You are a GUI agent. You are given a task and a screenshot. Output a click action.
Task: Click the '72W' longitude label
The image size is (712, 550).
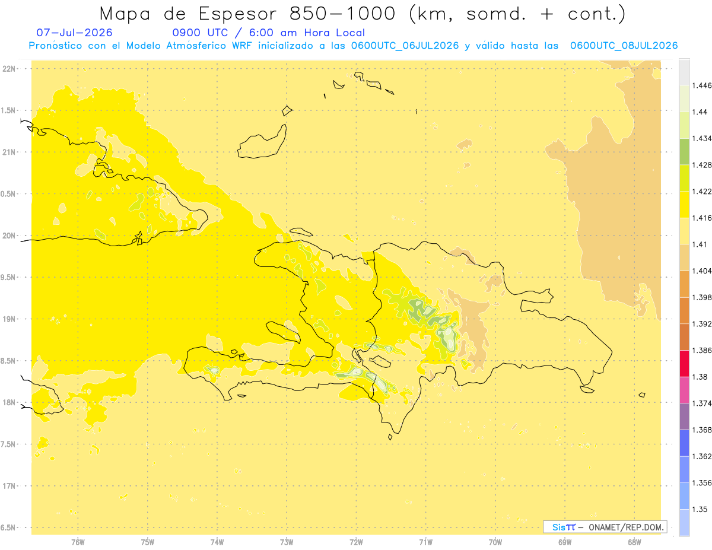click(356, 543)
